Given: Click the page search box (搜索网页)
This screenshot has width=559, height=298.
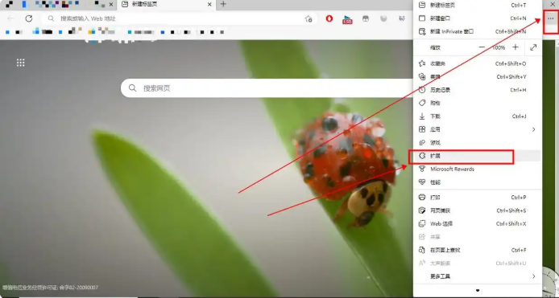Looking at the screenshot, I should 267,88.
